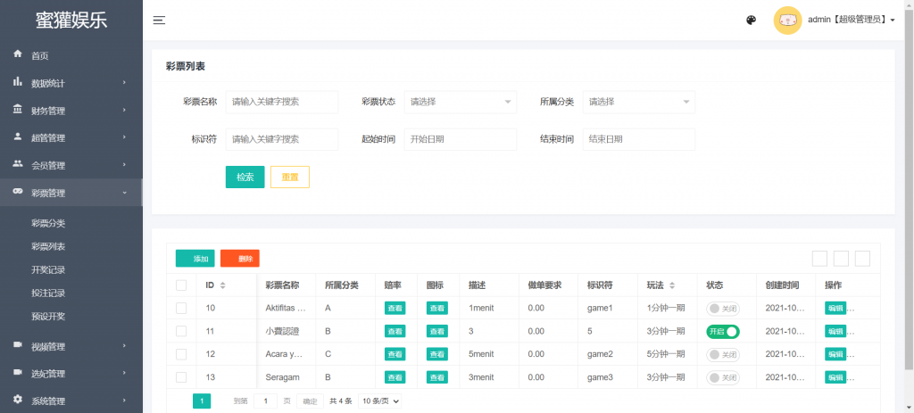Tick the checkbox for row ID 13
Screen dimensions: 914x413
[181, 377]
